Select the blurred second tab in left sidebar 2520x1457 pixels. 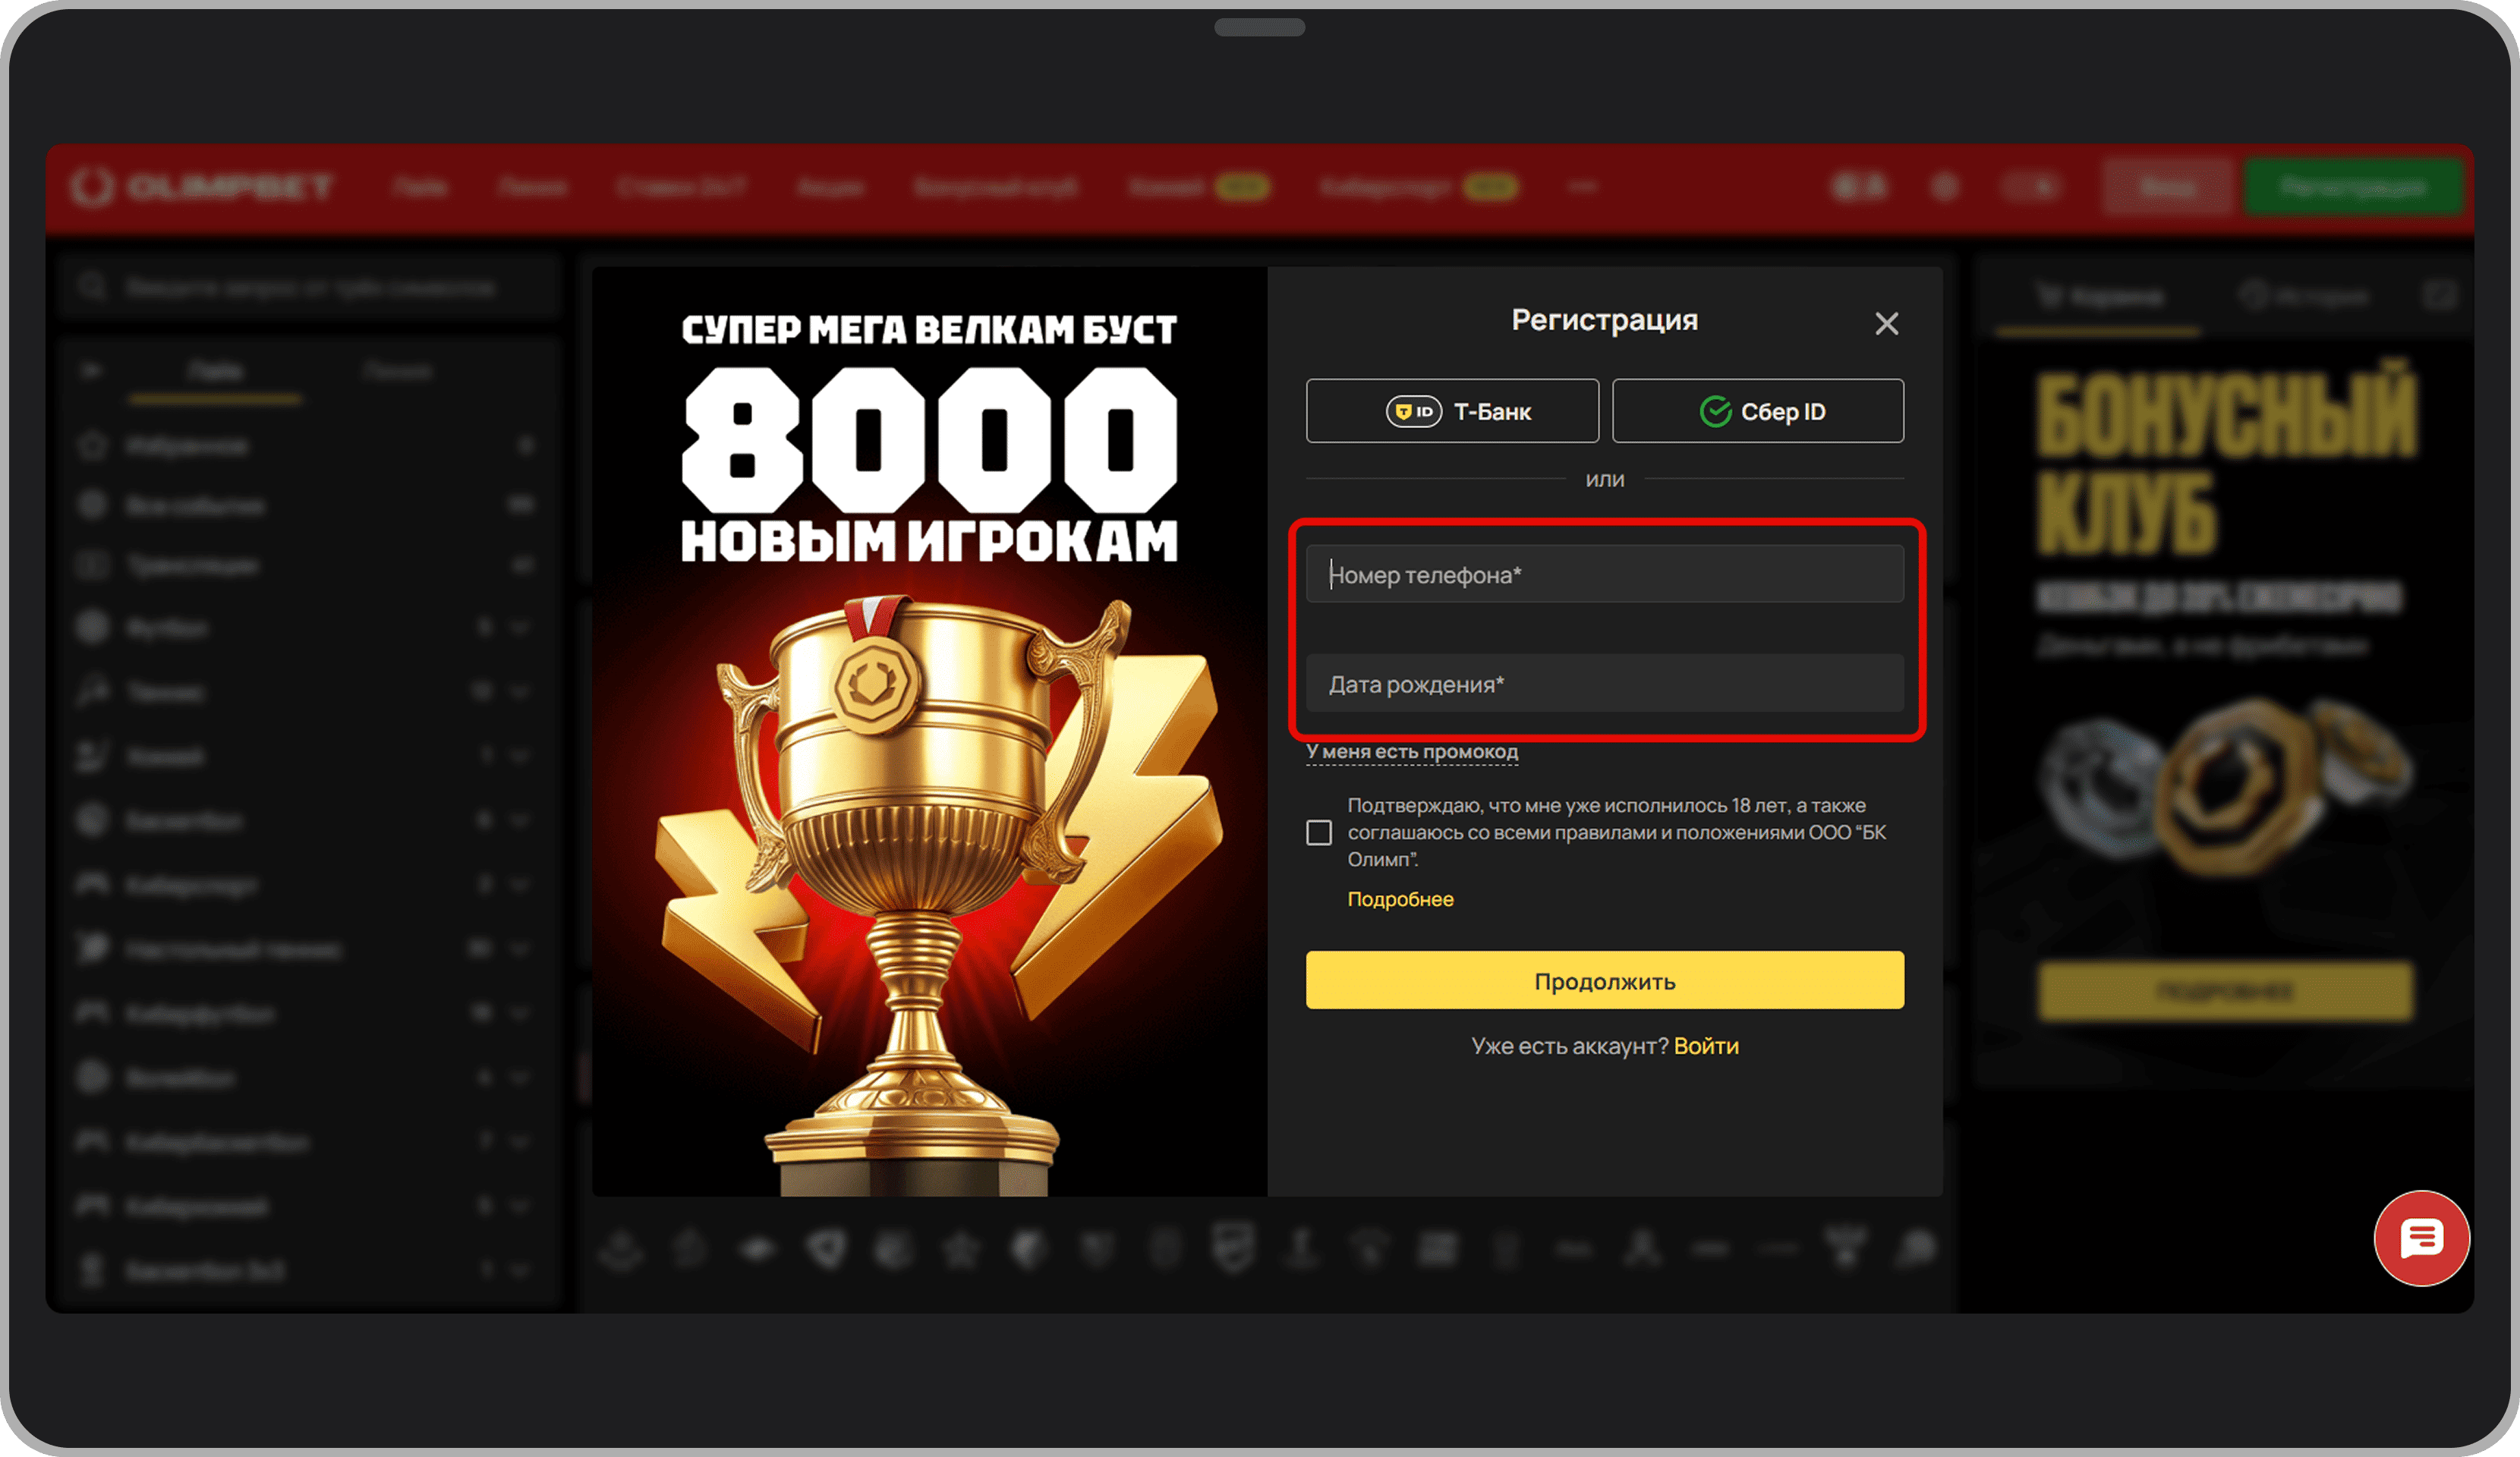(x=398, y=372)
